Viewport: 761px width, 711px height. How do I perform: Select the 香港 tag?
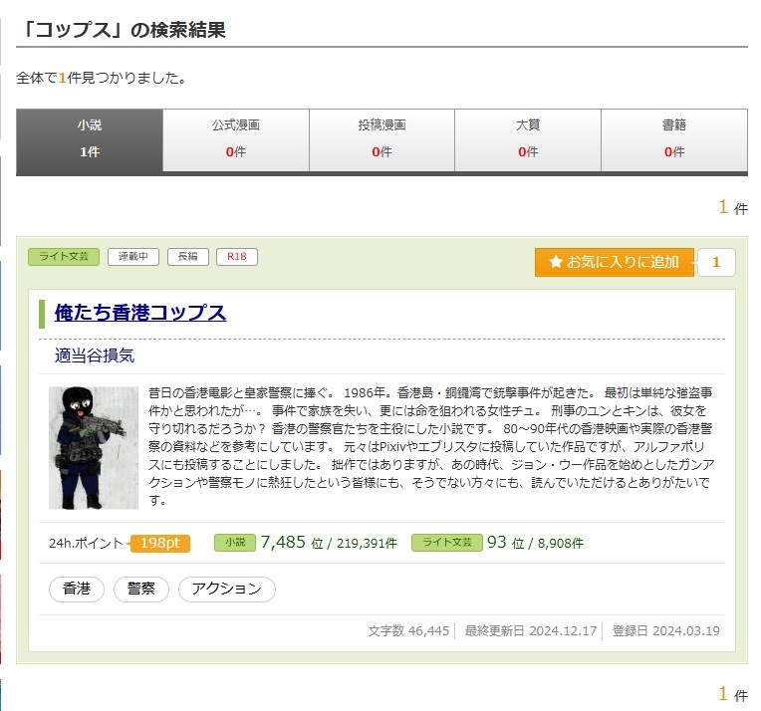coord(77,589)
